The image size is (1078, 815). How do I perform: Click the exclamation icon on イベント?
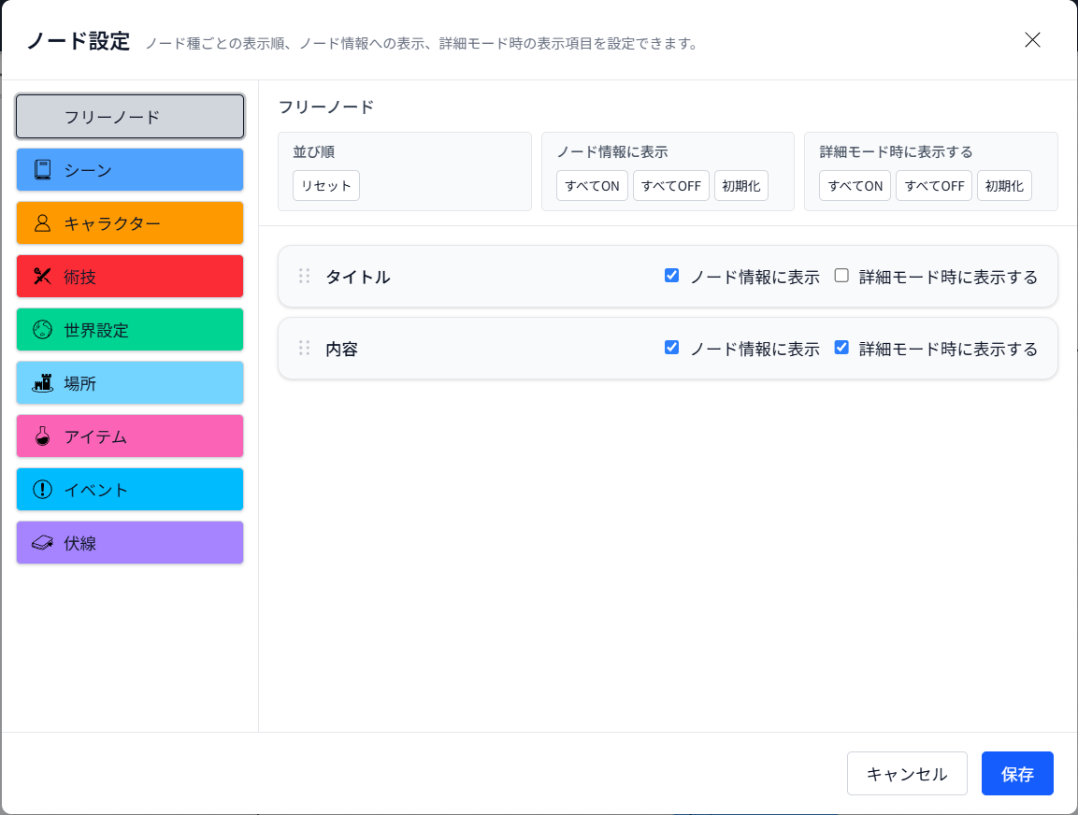[43, 489]
